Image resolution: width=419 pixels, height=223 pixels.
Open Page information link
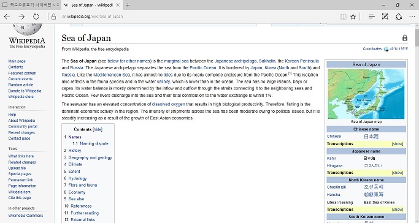[x=22, y=186]
